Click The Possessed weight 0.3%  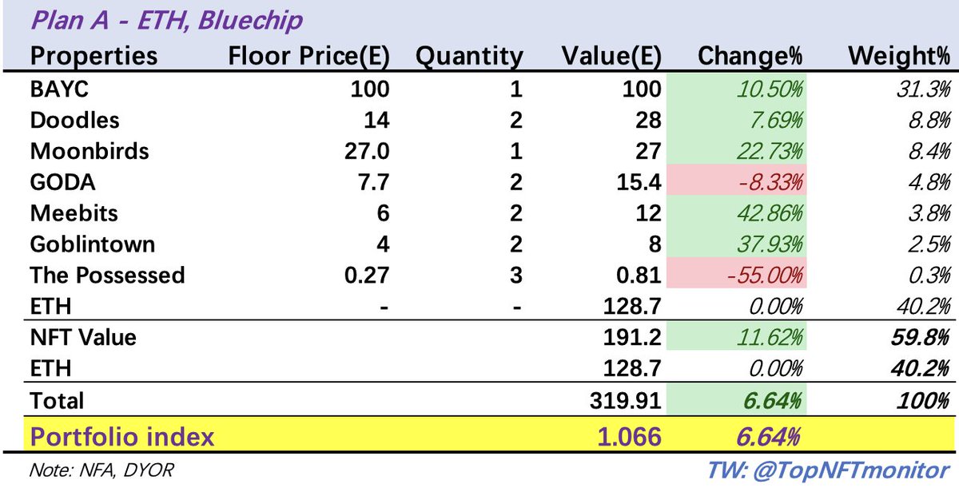pyautogui.click(x=927, y=276)
